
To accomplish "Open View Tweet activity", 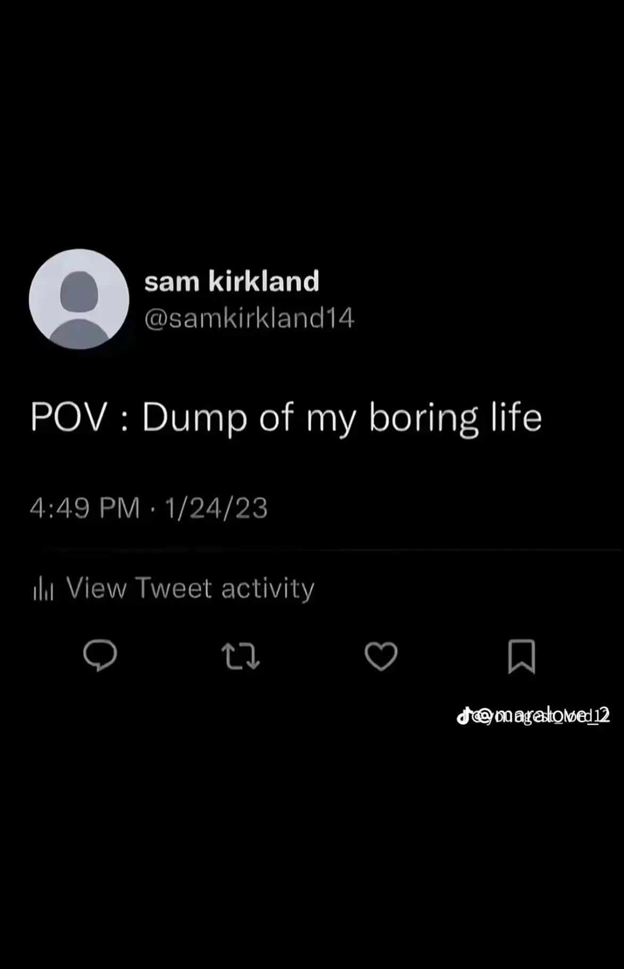I will (174, 589).
